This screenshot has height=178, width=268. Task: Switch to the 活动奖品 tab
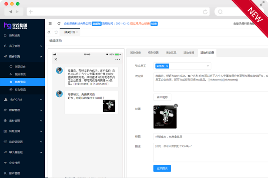click(x=171, y=53)
